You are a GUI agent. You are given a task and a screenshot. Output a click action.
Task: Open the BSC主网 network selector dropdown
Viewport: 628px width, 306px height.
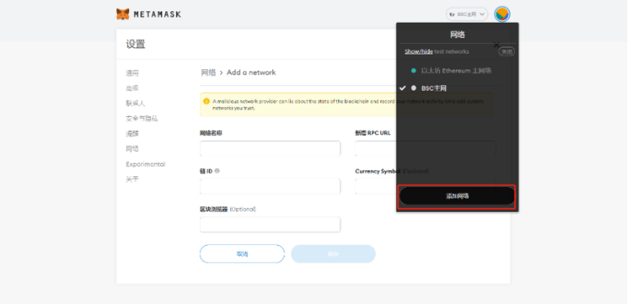(x=467, y=14)
